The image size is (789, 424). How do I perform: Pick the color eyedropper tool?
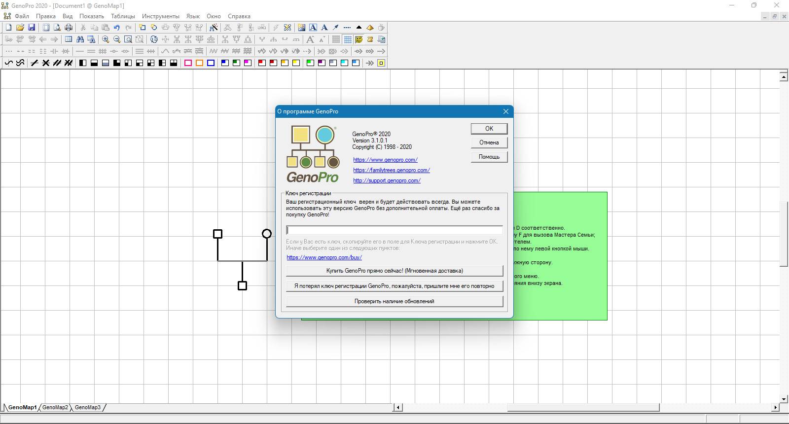coord(336,28)
